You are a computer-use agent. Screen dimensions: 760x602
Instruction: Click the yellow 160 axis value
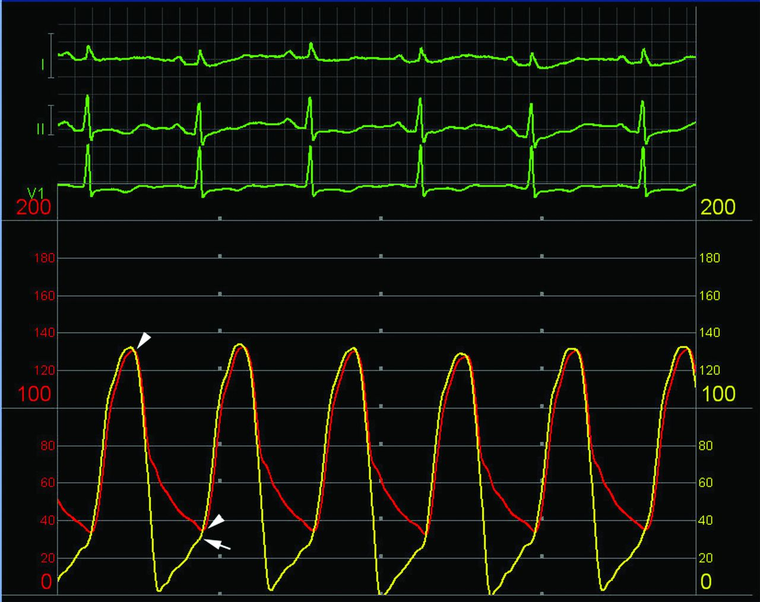click(710, 296)
